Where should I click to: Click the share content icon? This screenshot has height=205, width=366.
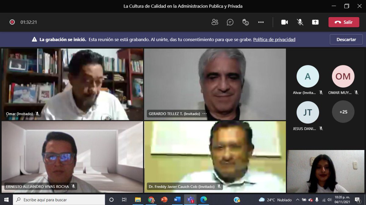[315, 22]
